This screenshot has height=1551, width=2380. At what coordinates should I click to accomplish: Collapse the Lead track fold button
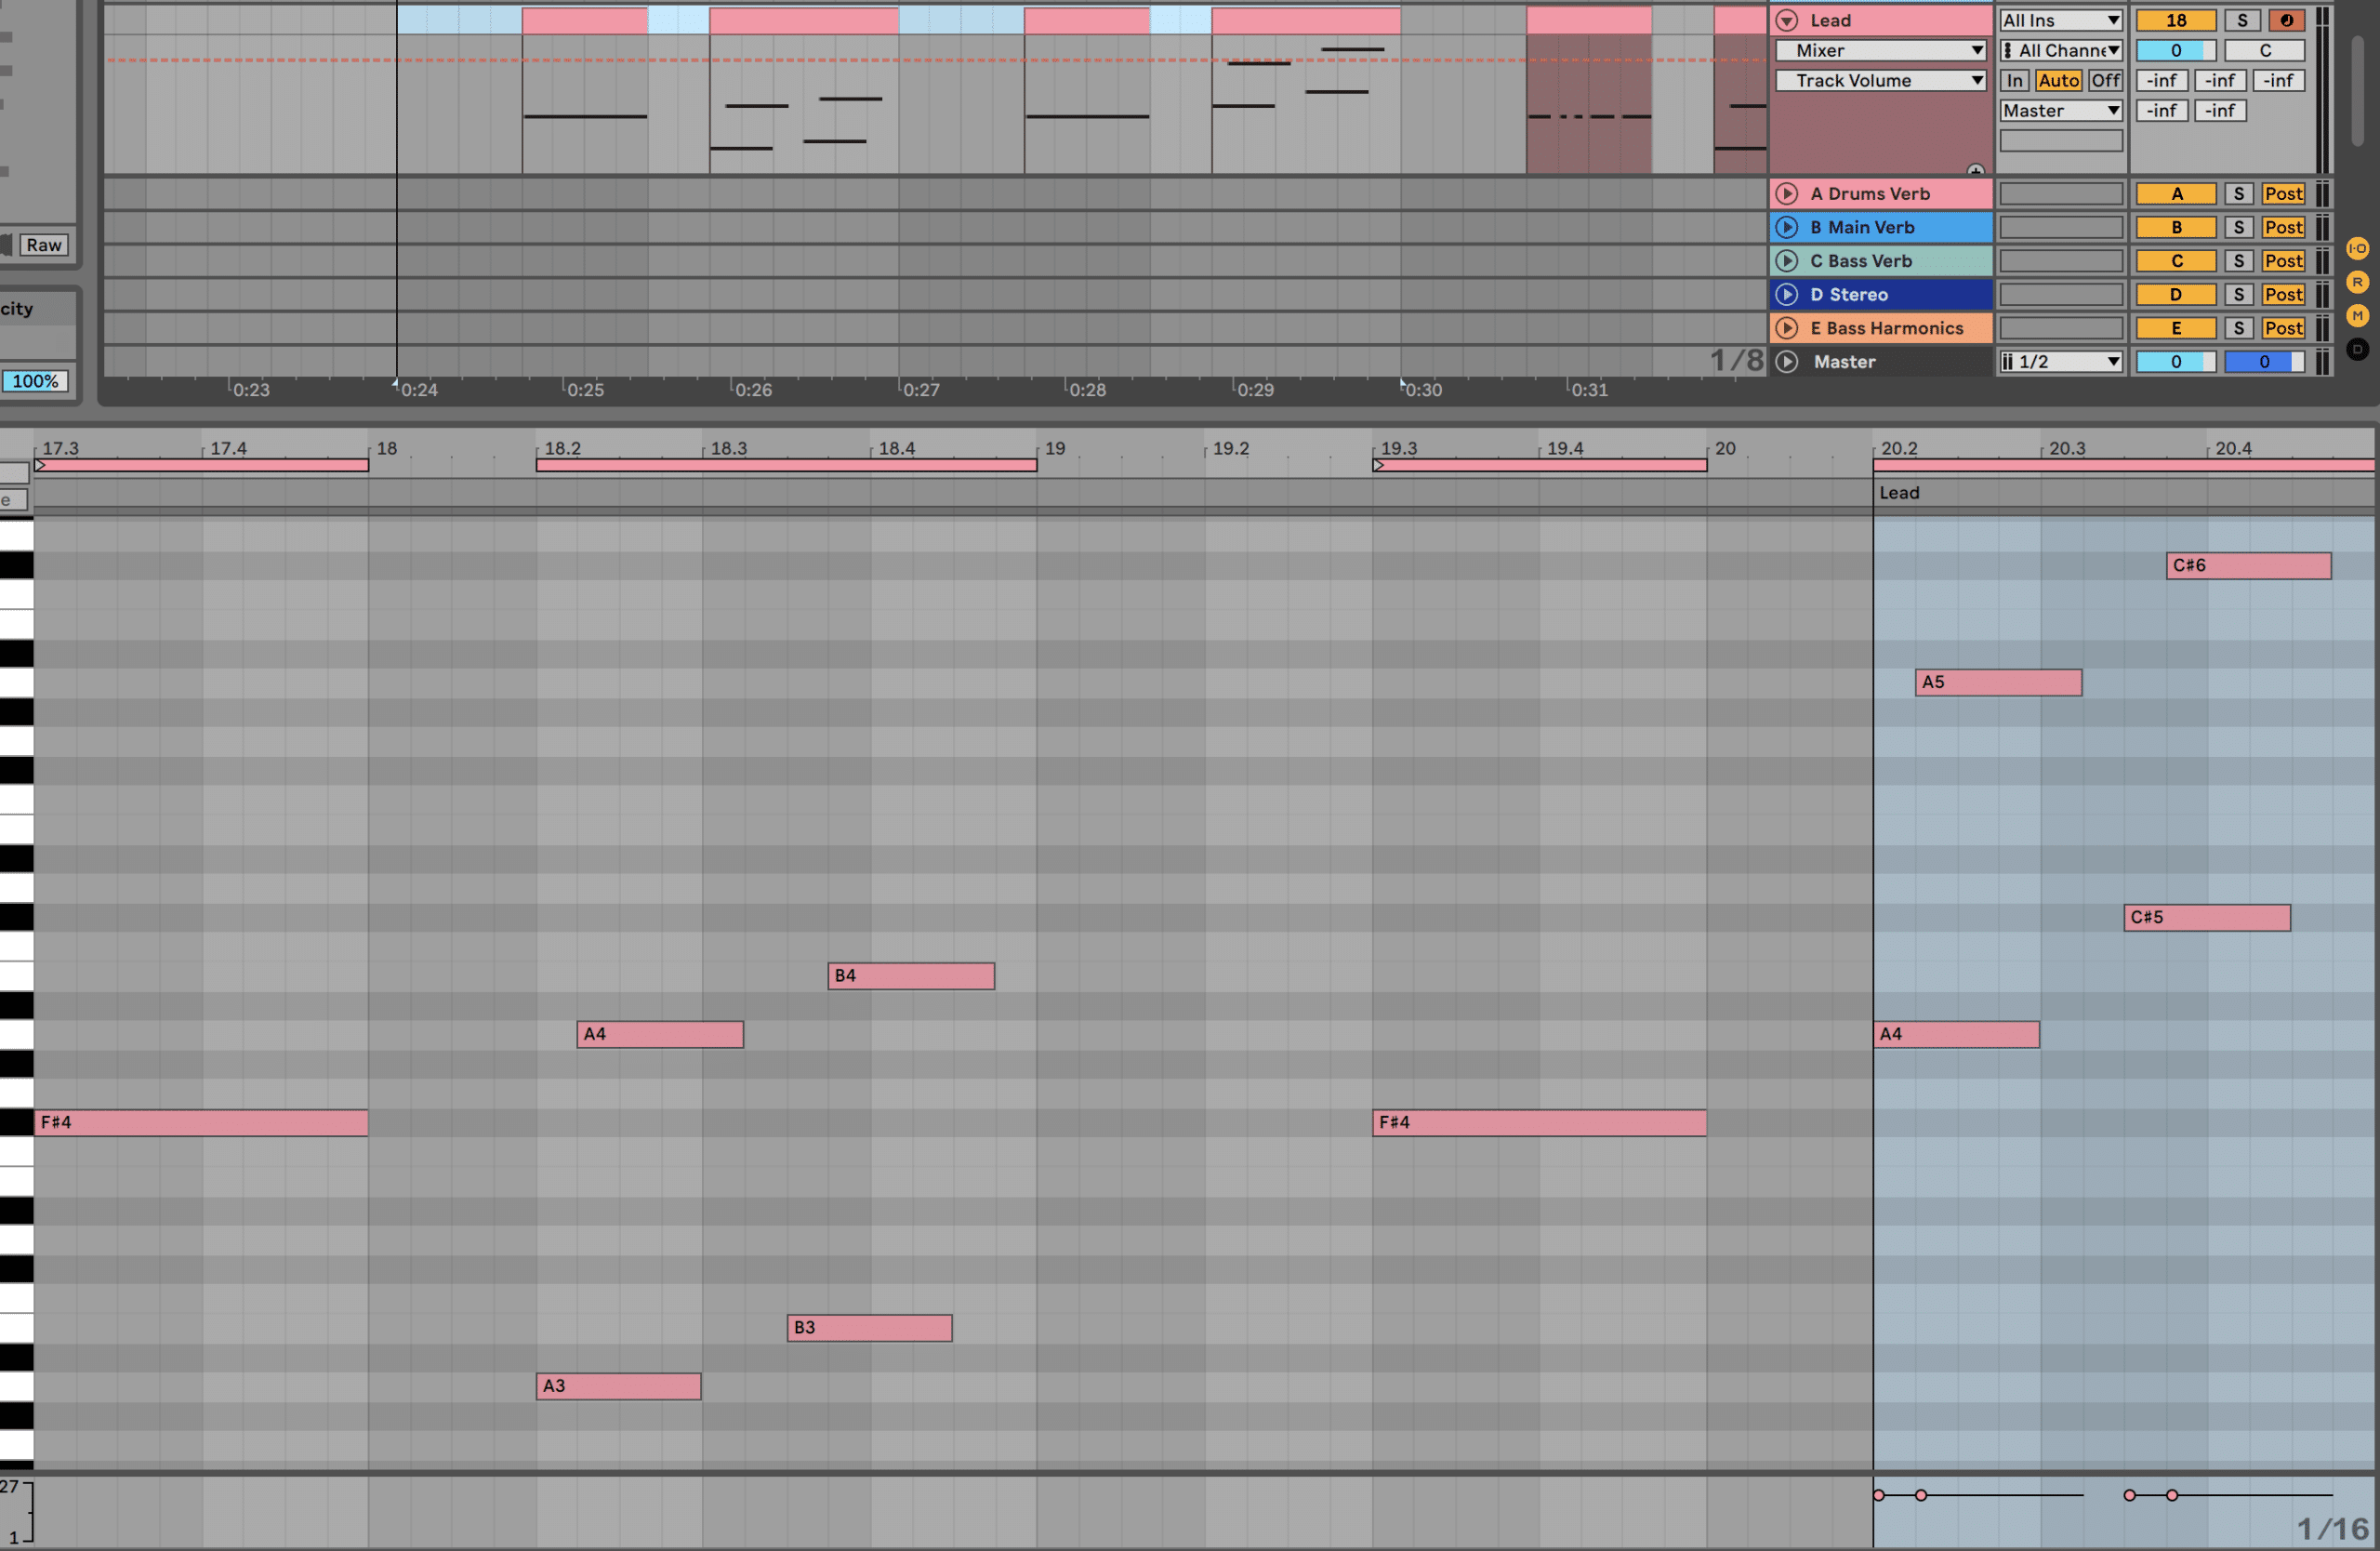[x=1787, y=20]
